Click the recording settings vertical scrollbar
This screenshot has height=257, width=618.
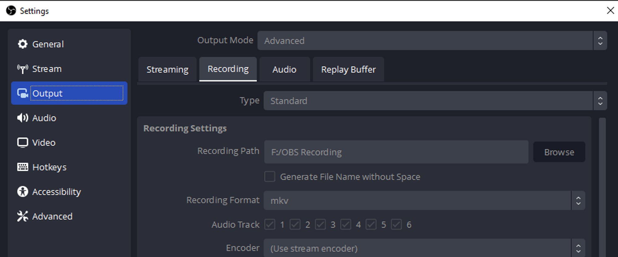tap(602, 187)
